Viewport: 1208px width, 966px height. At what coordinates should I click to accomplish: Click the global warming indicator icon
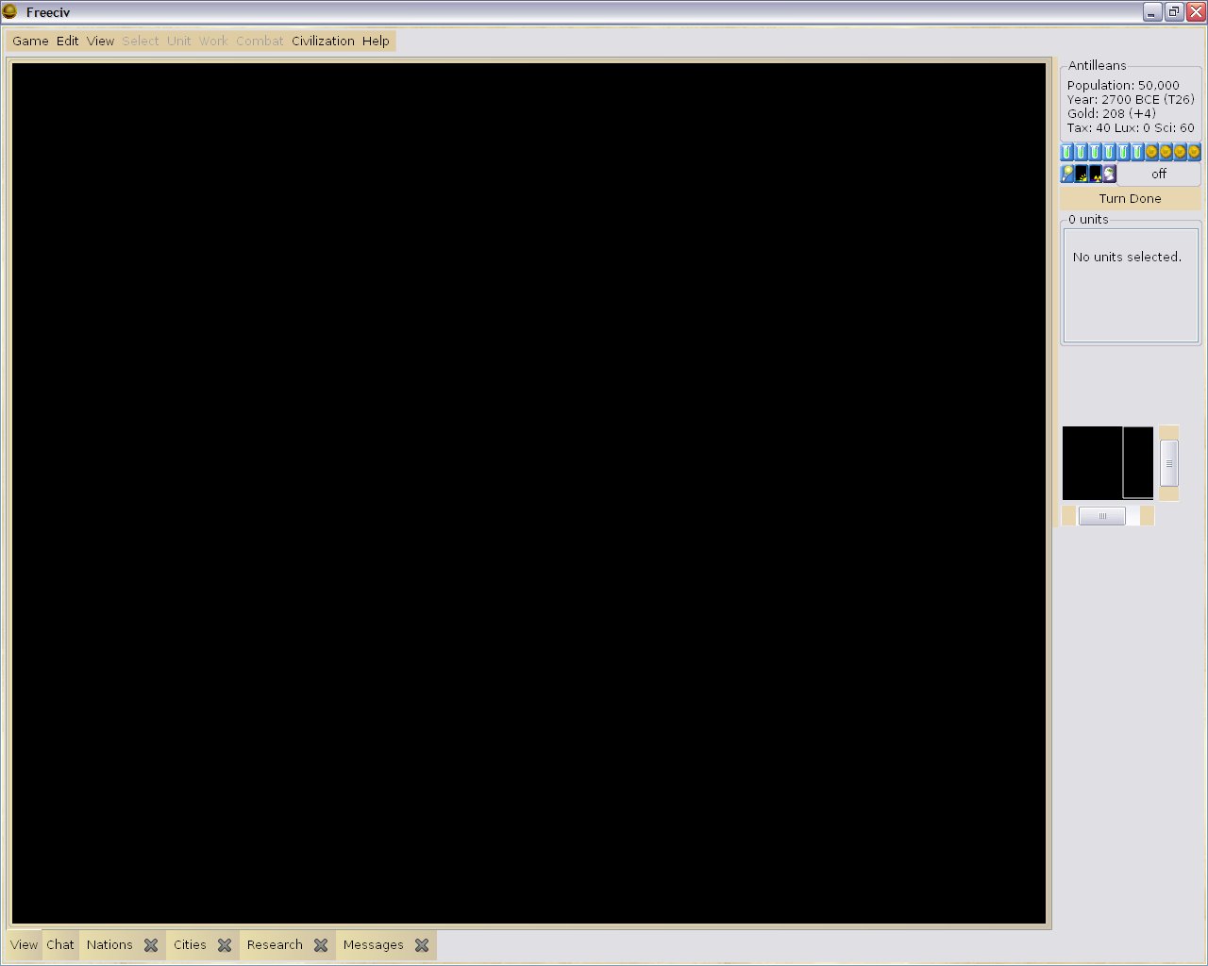1082,174
